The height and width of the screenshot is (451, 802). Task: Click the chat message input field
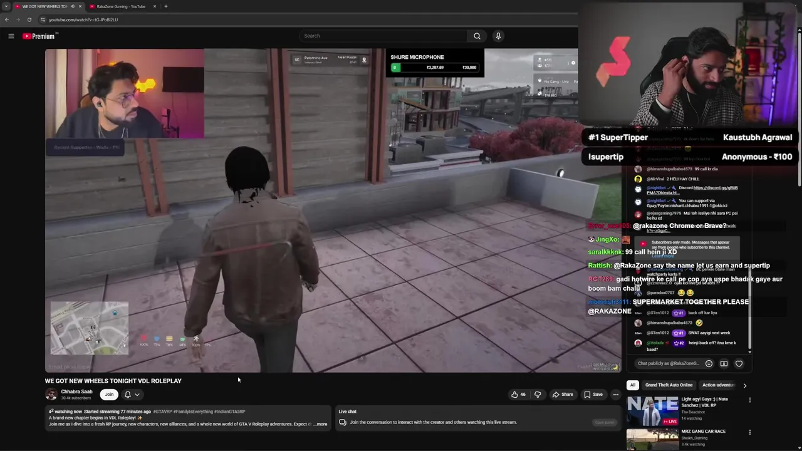point(669,363)
